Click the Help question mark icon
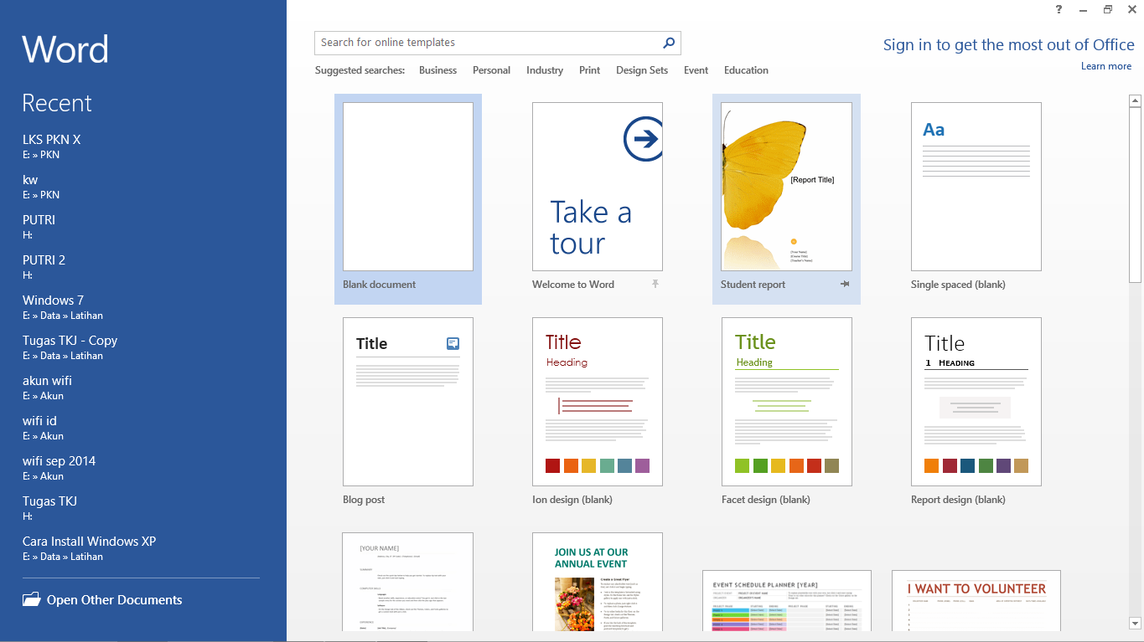1144x642 pixels. click(1058, 9)
